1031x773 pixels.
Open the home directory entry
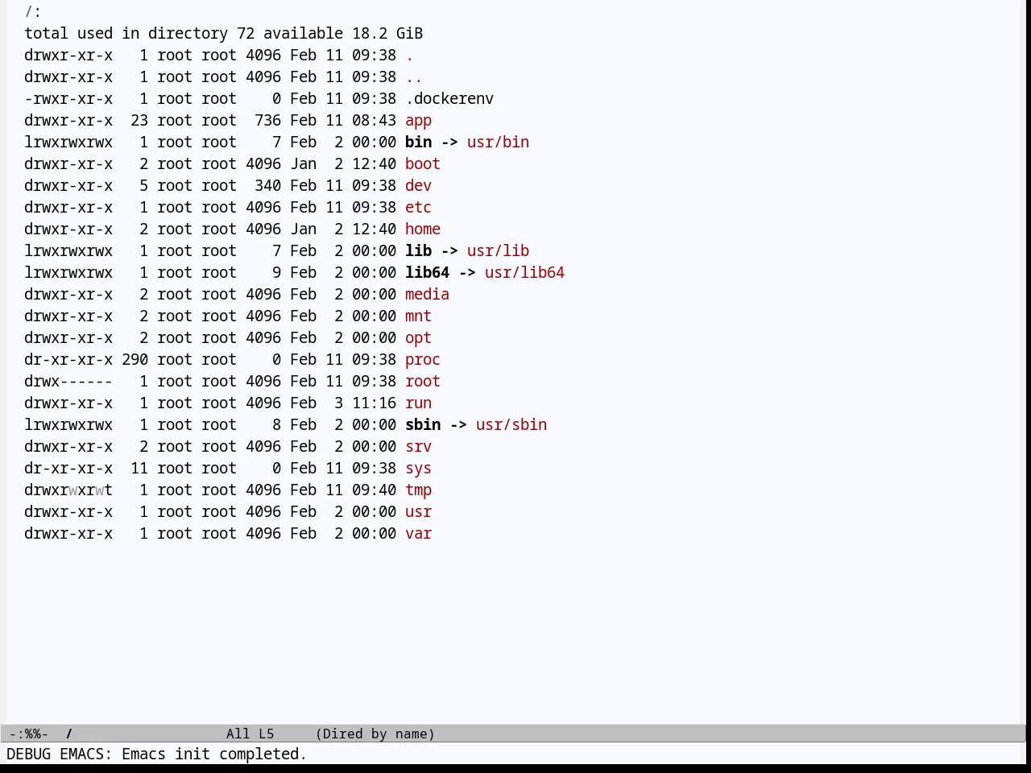(423, 229)
